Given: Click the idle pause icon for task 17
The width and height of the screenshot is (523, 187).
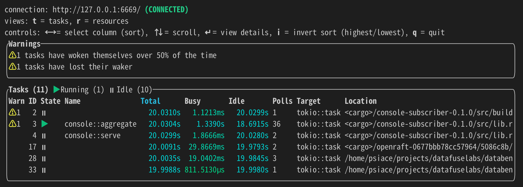Looking at the screenshot, I should point(44,147).
